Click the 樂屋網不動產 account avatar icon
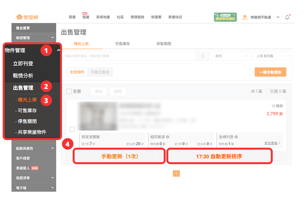 [x=244, y=17]
